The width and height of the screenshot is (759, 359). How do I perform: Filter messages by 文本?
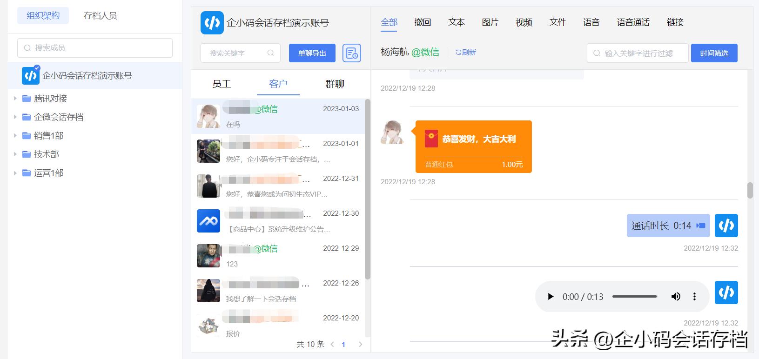click(457, 22)
